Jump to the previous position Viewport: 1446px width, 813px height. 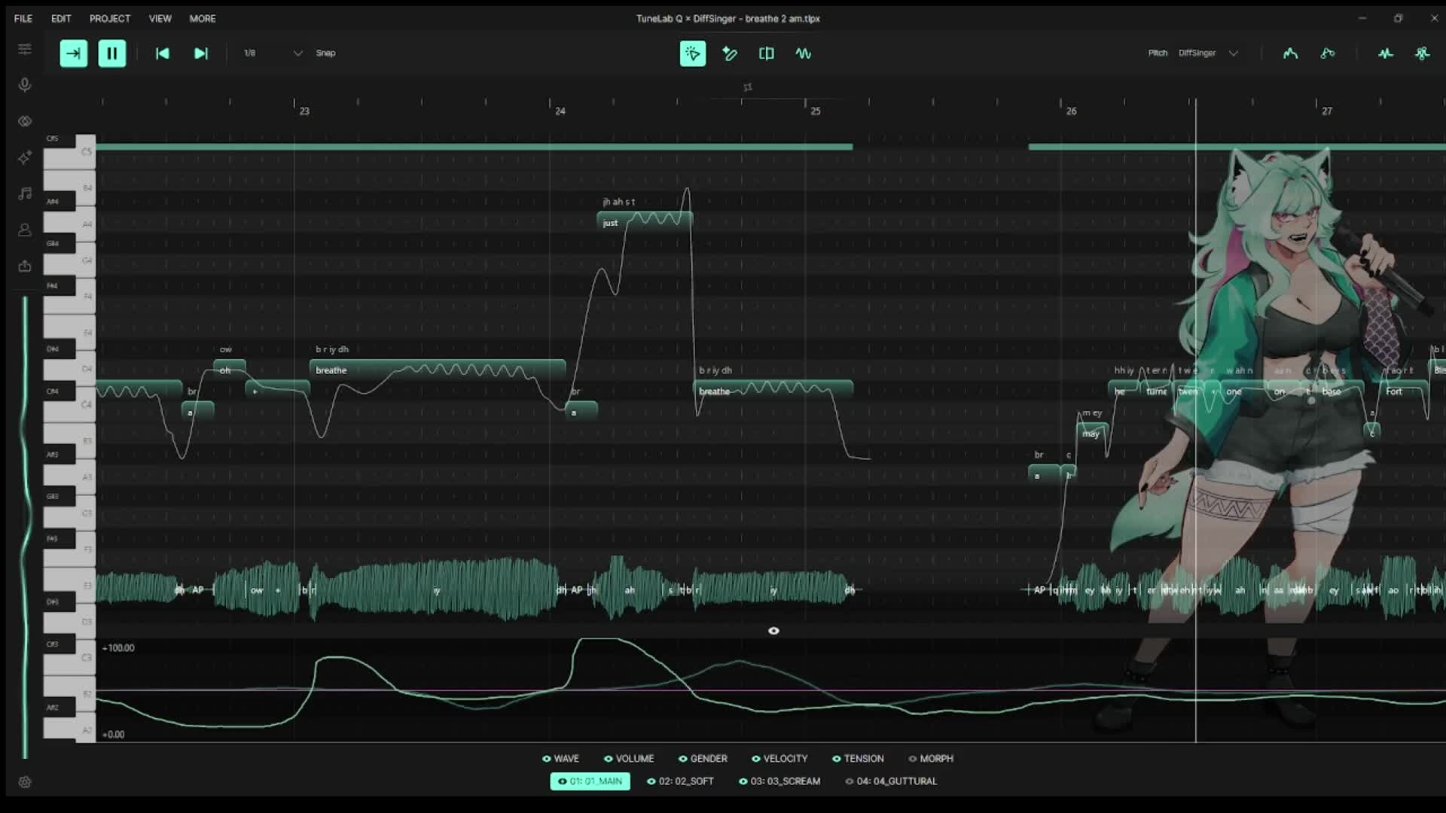point(162,53)
